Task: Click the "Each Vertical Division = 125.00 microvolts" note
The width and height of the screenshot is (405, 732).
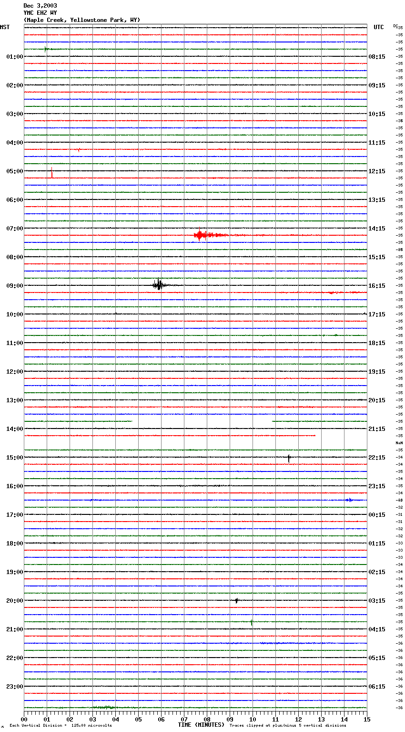Action: pos(61,725)
